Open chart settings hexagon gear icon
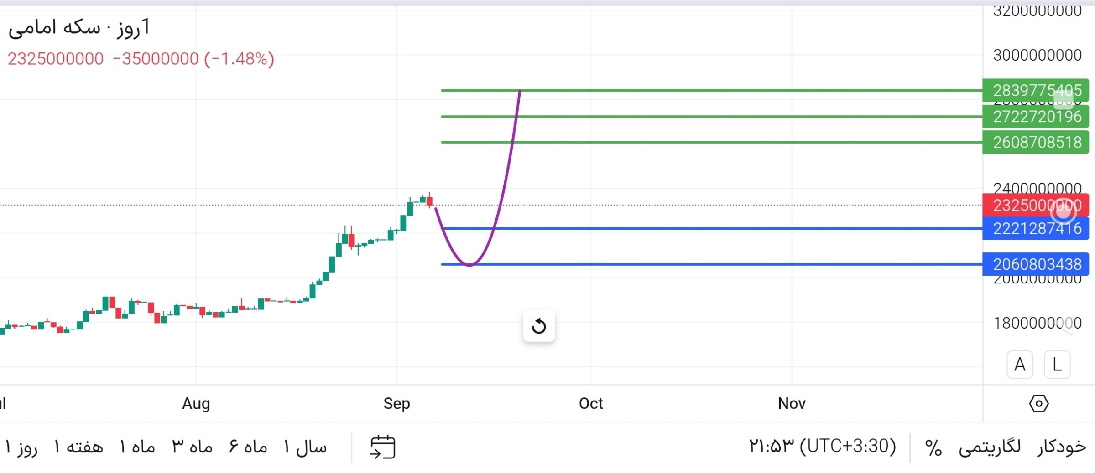 tap(1039, 403)
